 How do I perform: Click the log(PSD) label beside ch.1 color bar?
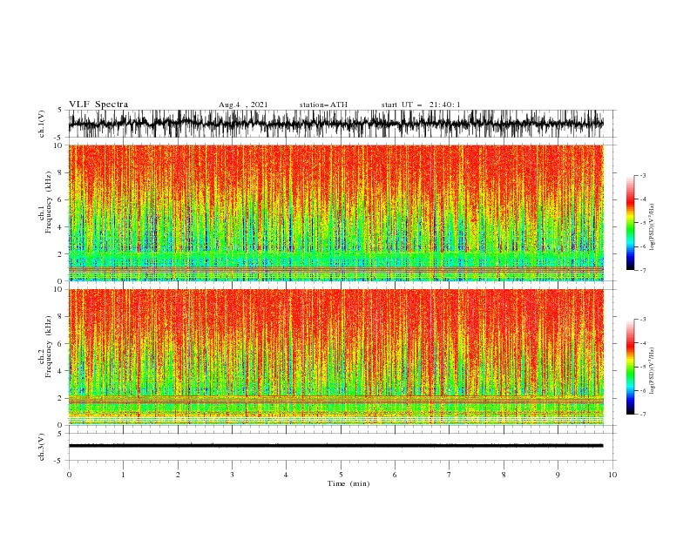coord(652,227)
